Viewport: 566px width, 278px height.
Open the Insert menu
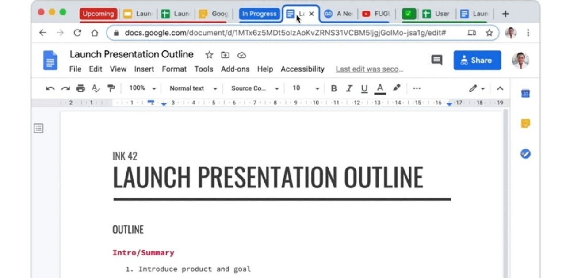[x=144, y=69]
